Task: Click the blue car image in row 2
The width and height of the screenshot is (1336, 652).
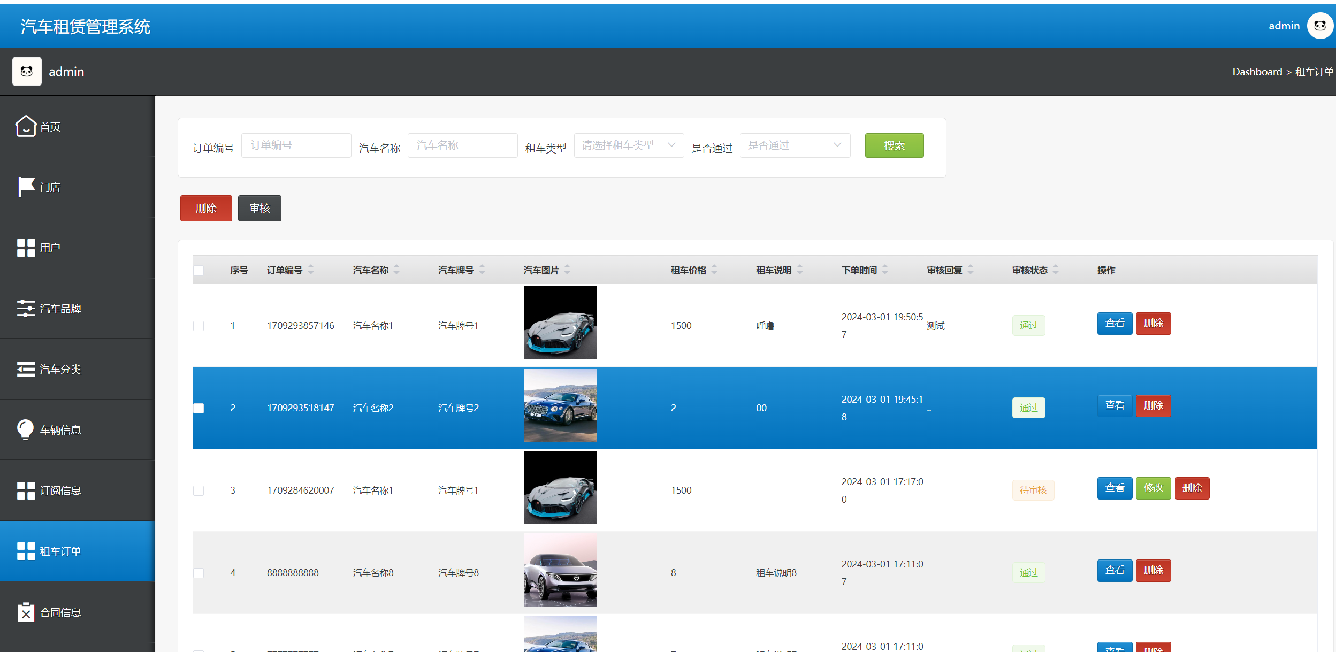Action: (x=560, y=405)
